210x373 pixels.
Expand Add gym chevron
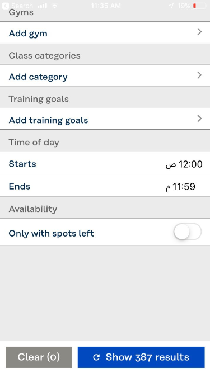(x=199, y=32)
